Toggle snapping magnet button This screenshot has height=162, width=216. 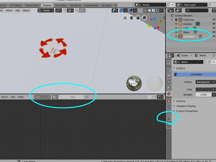[65, 10]
